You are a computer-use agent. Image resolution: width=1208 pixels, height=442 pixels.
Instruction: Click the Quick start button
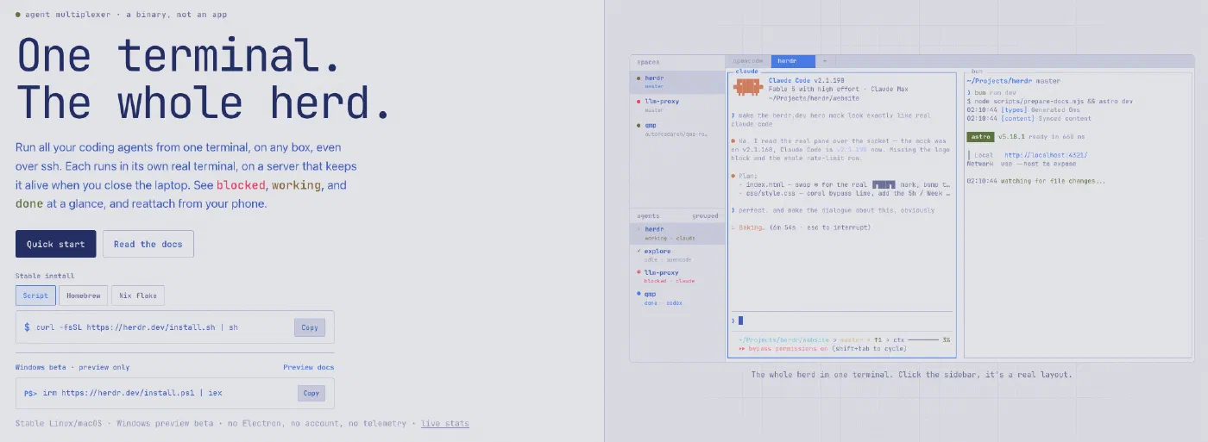pyautogui.click(x=56, y=244)
